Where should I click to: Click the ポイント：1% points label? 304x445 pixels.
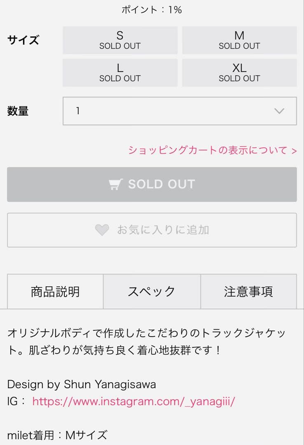(x=152, y=9)
